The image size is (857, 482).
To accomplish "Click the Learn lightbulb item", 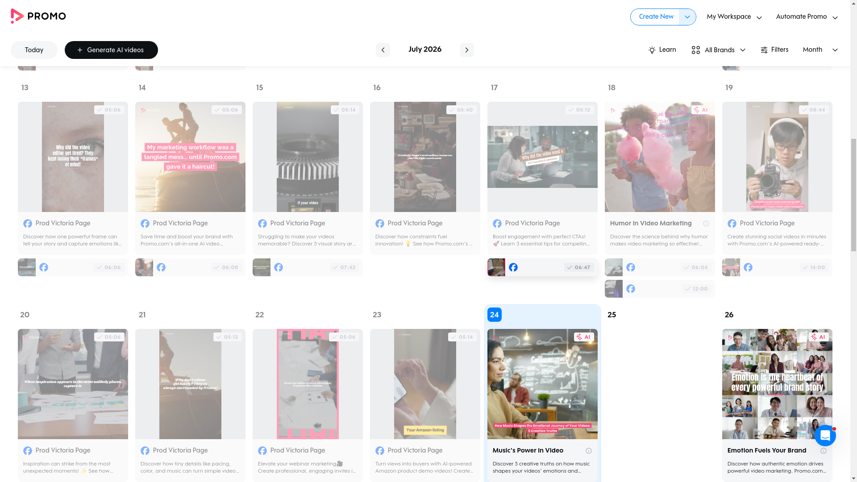I will point(662,50).
